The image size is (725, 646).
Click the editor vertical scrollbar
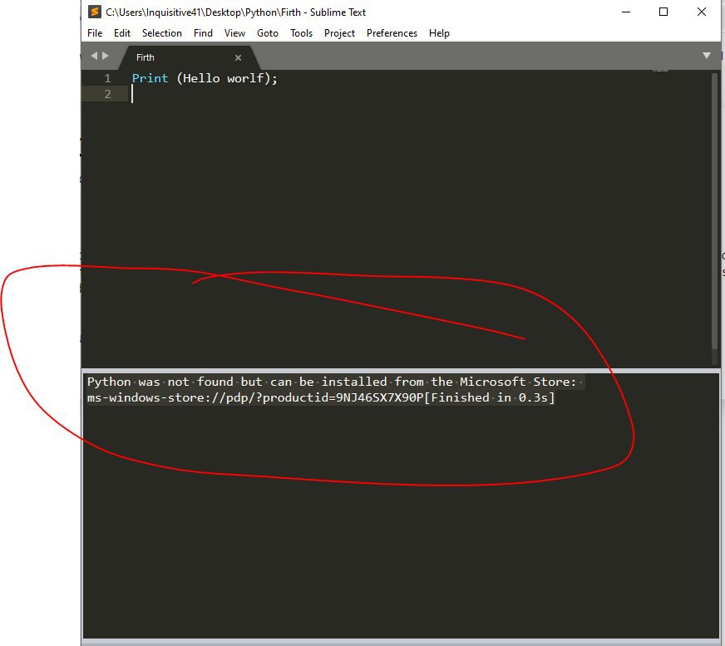[715, 212]
